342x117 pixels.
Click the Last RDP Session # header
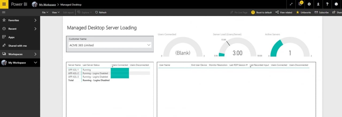coord(238,65)
